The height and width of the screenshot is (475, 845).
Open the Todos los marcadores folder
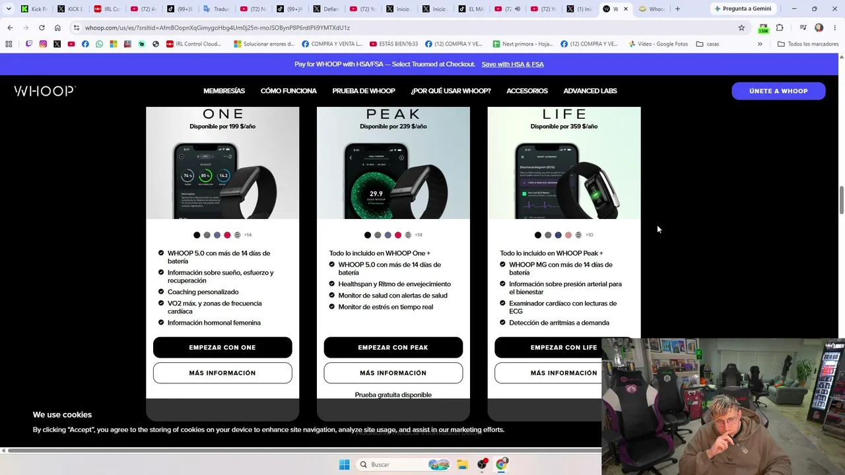tap(808, 44)
